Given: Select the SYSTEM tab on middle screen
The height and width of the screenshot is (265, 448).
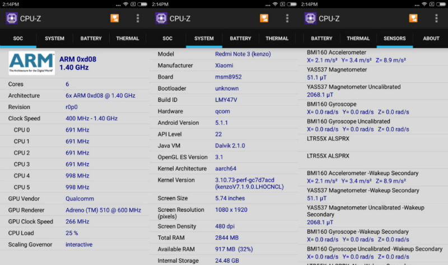Looking at the screenshot, I should pos(204,39).
